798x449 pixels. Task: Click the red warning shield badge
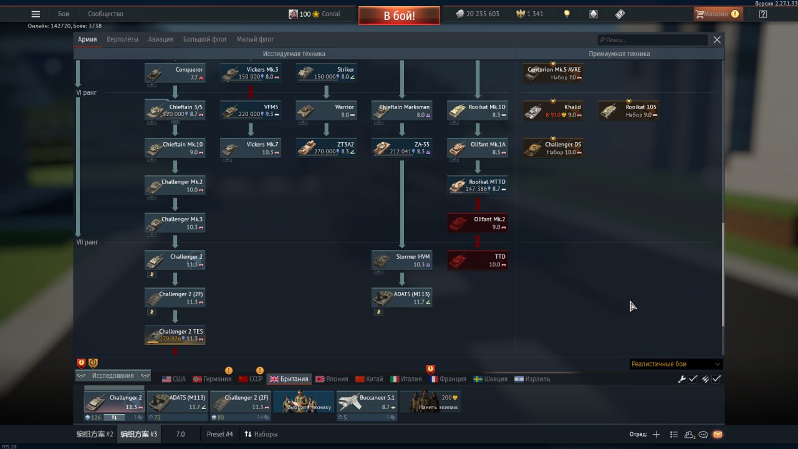tap(81, 364)
